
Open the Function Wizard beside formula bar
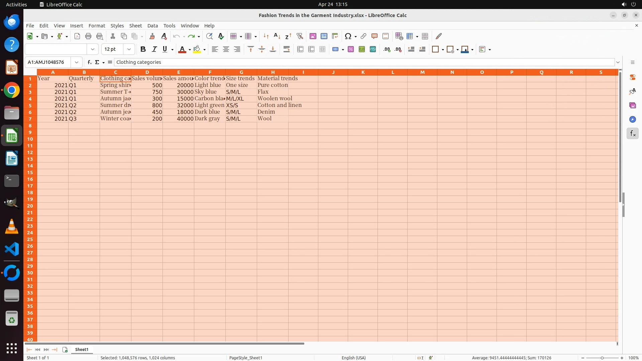pos(89,62)
